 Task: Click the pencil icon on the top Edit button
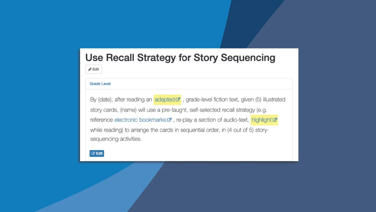pyautogui.click(x=91, y=69)
